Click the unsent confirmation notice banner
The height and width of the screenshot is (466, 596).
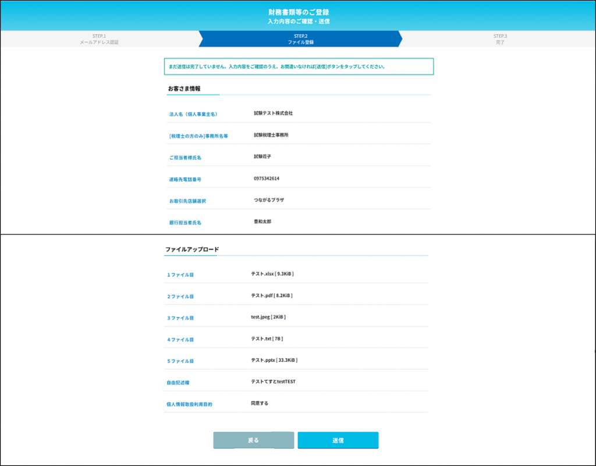coord(299,66)
